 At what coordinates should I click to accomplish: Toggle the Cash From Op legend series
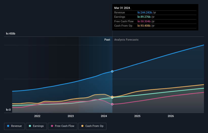(x=92, y=126)
